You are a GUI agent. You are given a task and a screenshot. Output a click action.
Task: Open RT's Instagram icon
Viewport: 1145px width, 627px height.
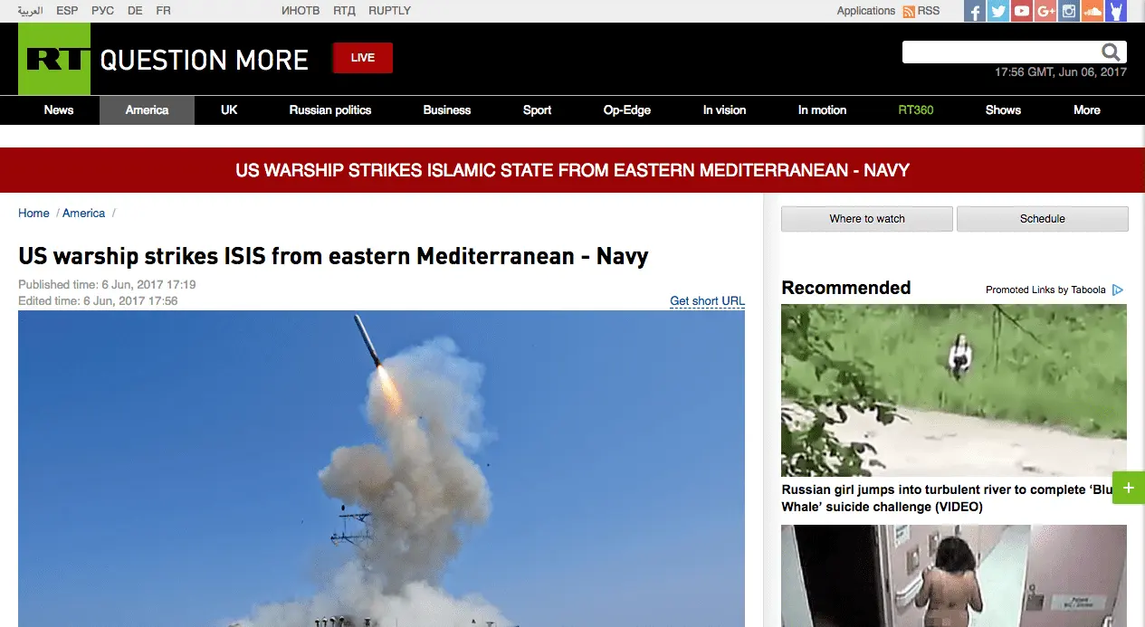click(1069, 11)
